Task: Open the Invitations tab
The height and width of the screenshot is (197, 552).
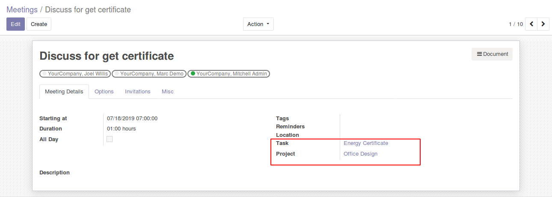Action: pos(138,91)
